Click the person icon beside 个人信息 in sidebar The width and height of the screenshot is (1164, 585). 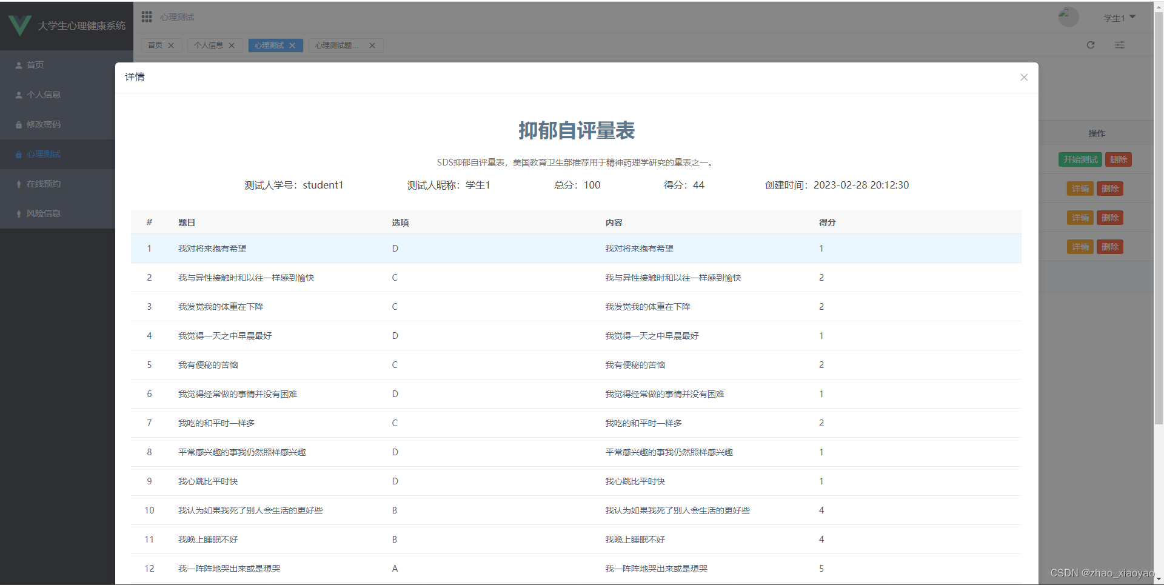coord(19,95)
